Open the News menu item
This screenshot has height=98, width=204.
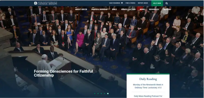(142, 9)
